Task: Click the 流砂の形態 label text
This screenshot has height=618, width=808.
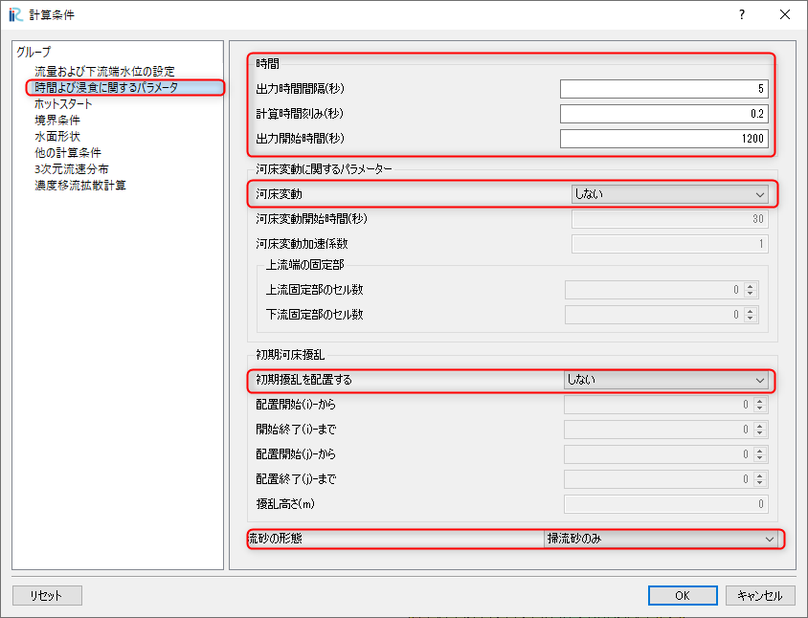Action: 275,539
